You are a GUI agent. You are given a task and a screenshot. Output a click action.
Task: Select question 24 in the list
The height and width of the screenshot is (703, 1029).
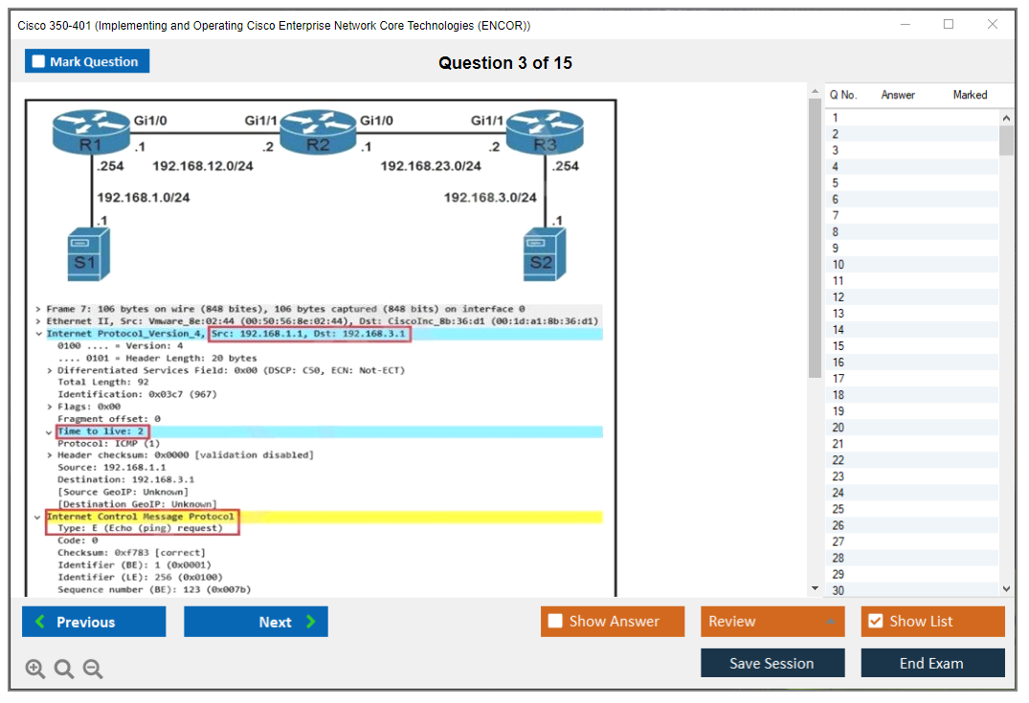pos(912,493)
